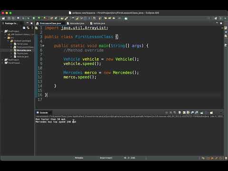Click the Writable status bar entry
The height and width of the screenshot is (171, 228).
79,158
